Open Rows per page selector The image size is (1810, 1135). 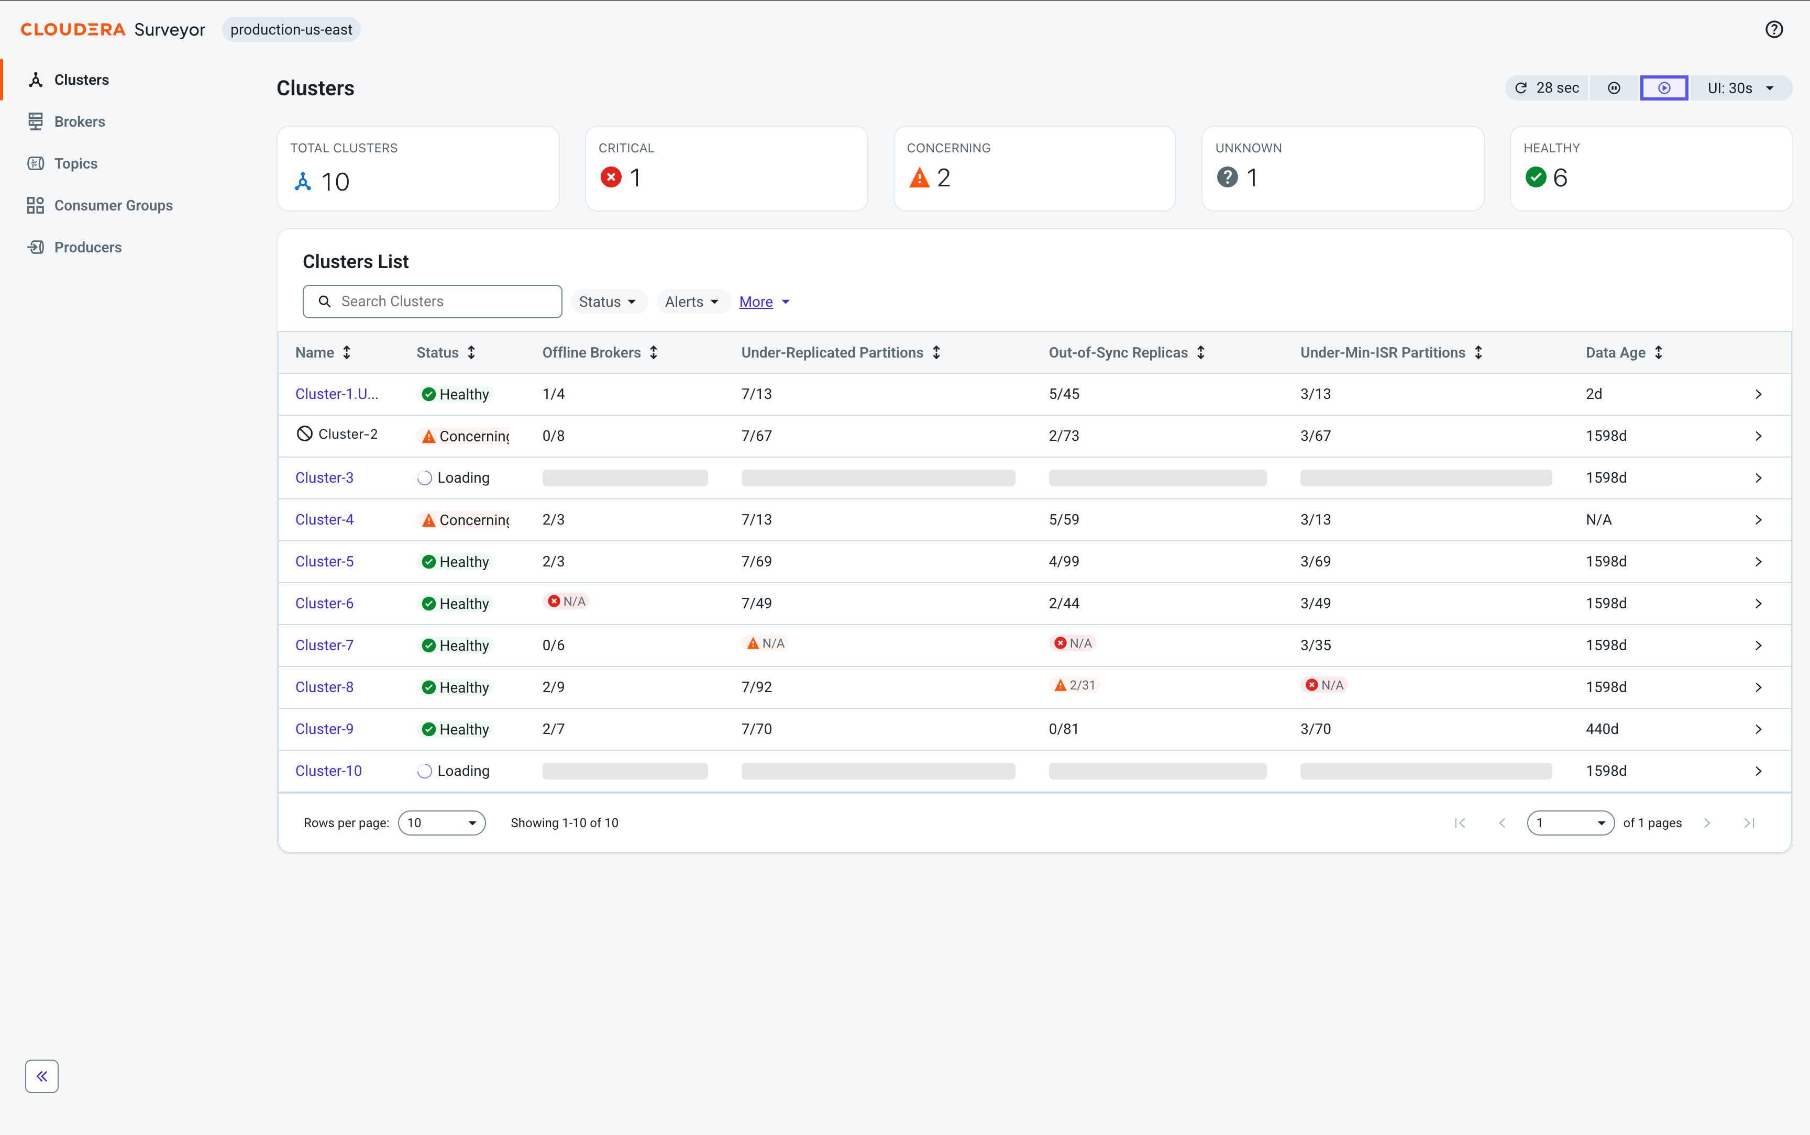[442, 822]
